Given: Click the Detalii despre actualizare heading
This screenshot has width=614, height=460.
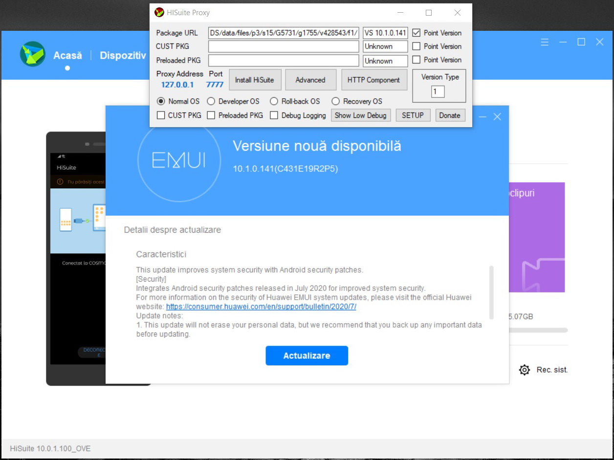Looking at the screenshot, I should pyautogui.click(x=173, y=230).
